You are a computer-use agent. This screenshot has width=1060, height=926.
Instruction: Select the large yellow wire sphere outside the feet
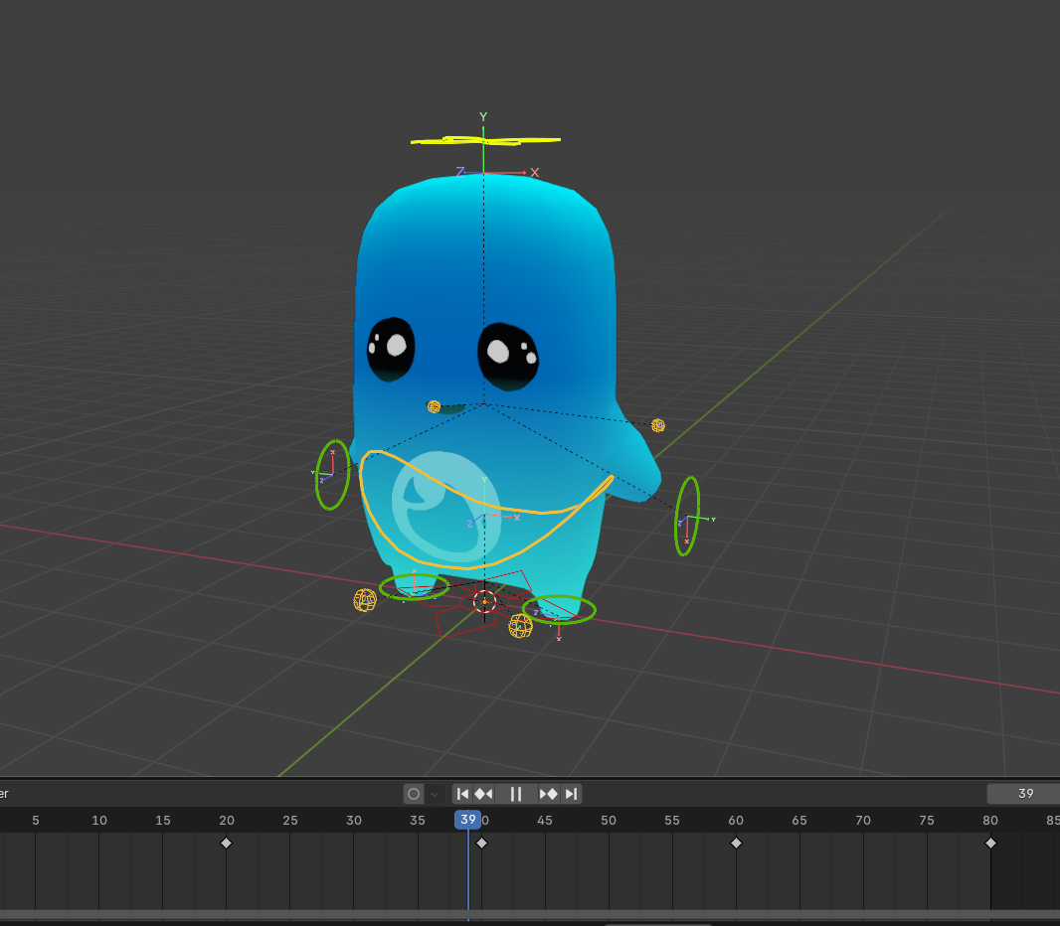point(365,600)
